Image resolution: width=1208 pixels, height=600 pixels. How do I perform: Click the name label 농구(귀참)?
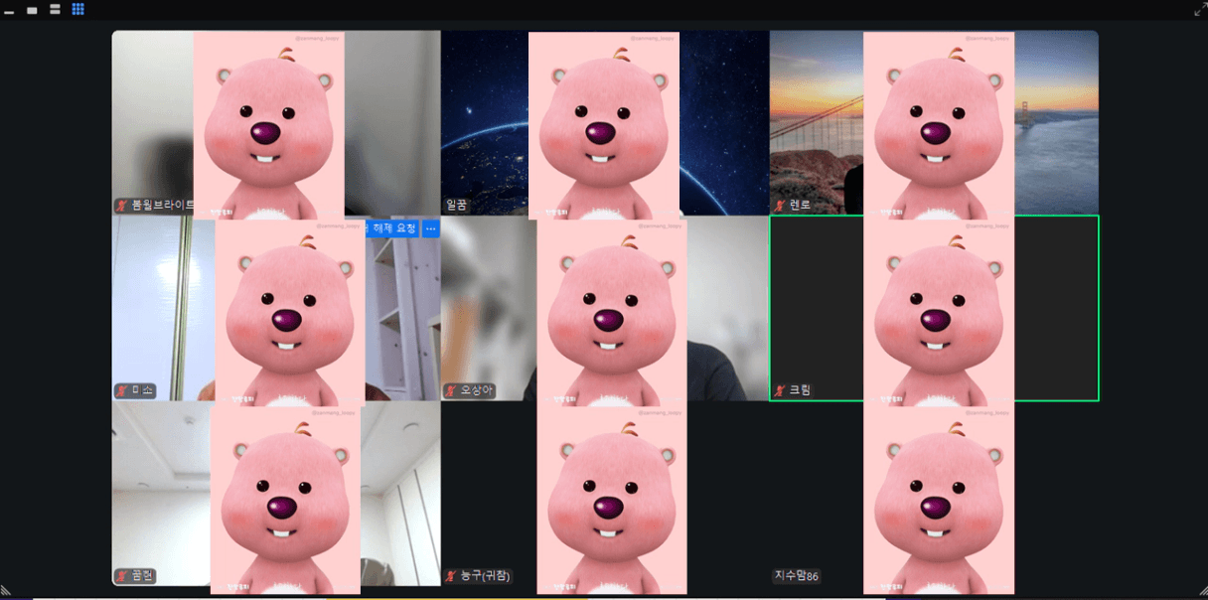click(485, 576)
